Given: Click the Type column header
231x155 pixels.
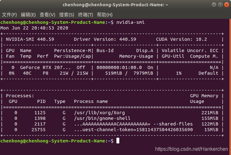Looking at the screenshot, I should (60, 102).
